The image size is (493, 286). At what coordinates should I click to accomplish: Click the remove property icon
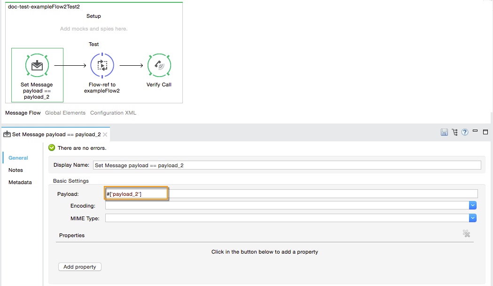(466, 233)
